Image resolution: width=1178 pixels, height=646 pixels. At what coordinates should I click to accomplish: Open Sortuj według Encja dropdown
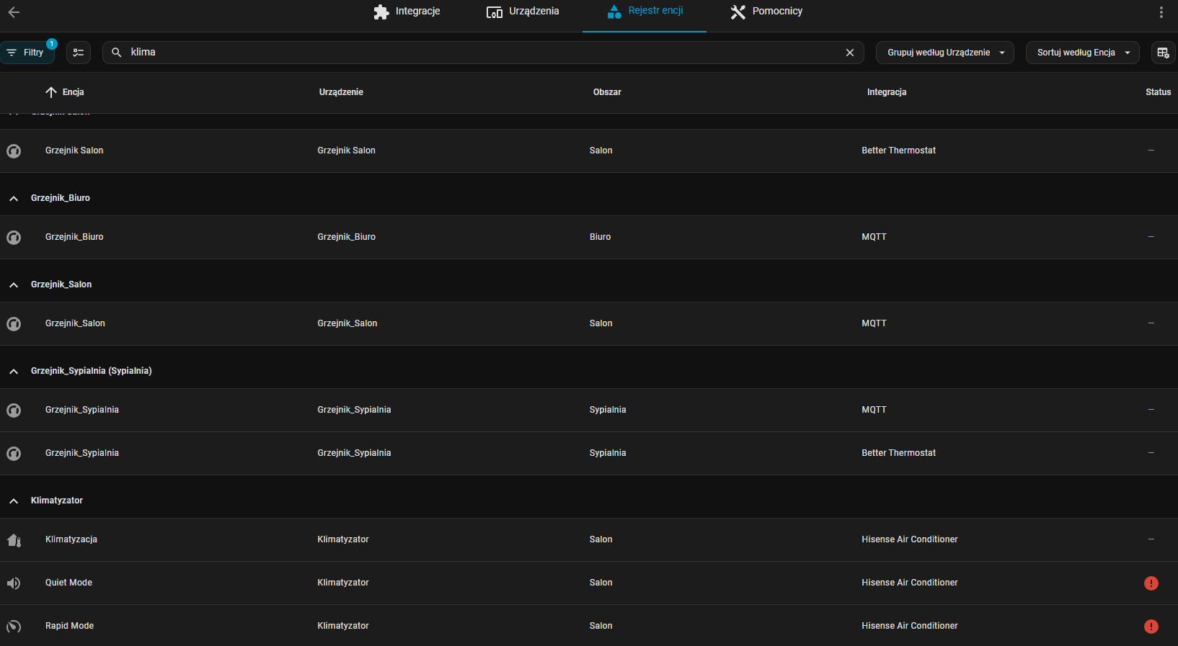[1081, 53]
